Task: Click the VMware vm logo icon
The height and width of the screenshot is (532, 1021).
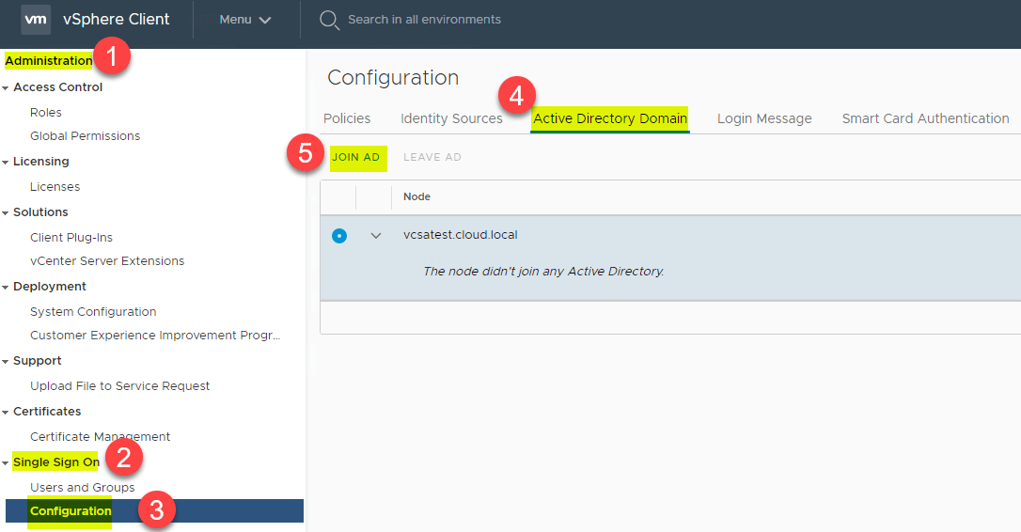Action: coord(36,20)
